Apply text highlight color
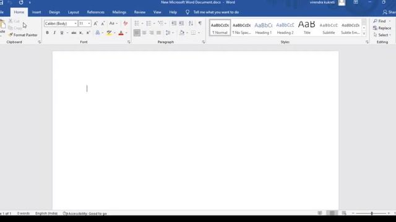Image resolution: width=396 pixels, height=222 pixels. click(x=109, y=33)
